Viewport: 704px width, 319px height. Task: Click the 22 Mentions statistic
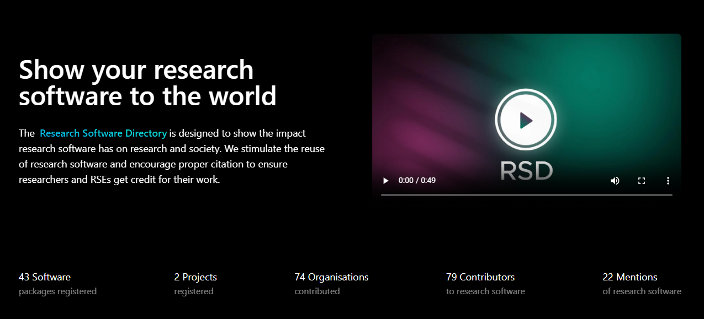pos(630,277)
